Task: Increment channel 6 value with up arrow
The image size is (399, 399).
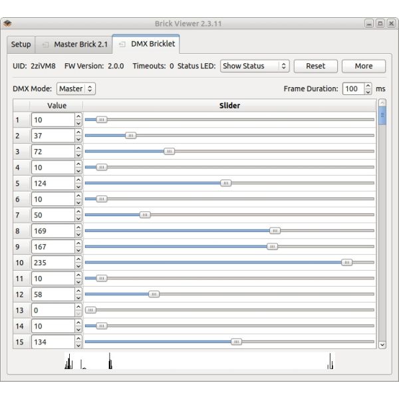Action: [x=78, y=196]
